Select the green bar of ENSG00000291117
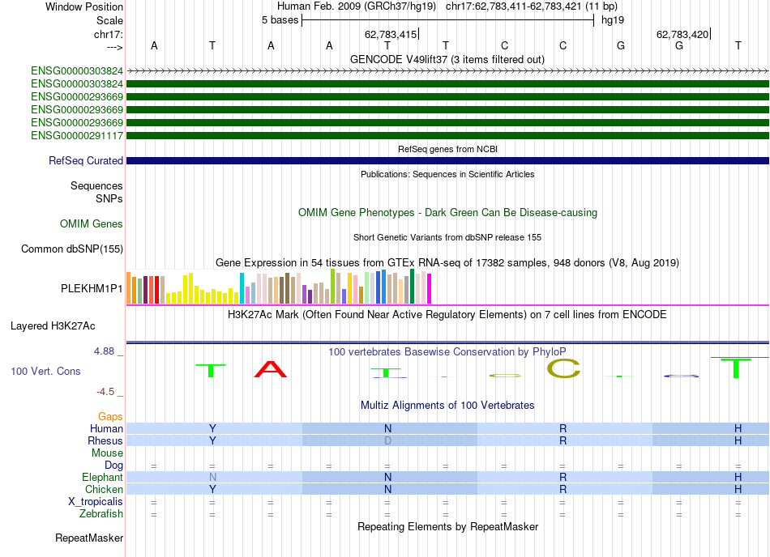The image size is (770, 557). pyautogui.click(x=448, y=135)
